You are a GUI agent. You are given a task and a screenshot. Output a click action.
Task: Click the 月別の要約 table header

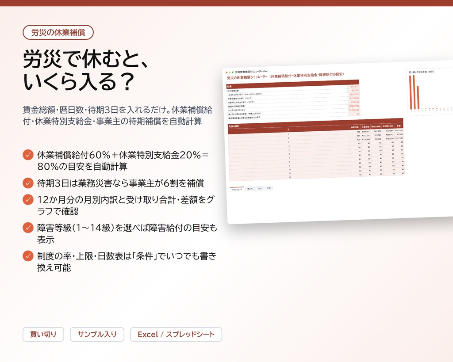coord(315,124)
